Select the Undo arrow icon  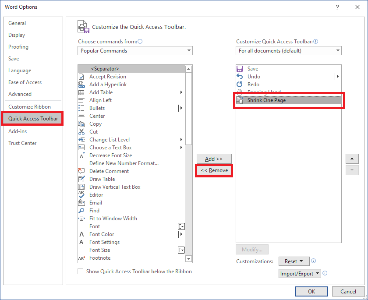click(240, 77)
